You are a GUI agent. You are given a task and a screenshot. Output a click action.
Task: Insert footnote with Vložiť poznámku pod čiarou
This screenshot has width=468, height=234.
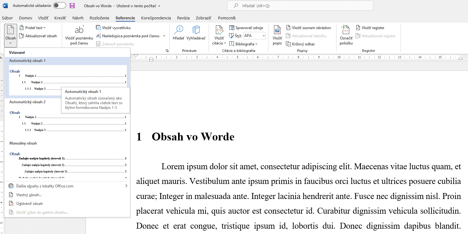[79, 35]
